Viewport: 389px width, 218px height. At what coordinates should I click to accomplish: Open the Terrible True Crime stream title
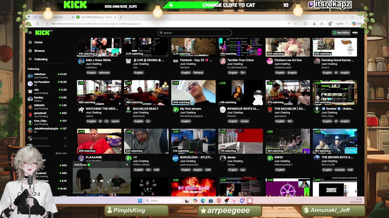pyautogui.click(x=240, y=60)
